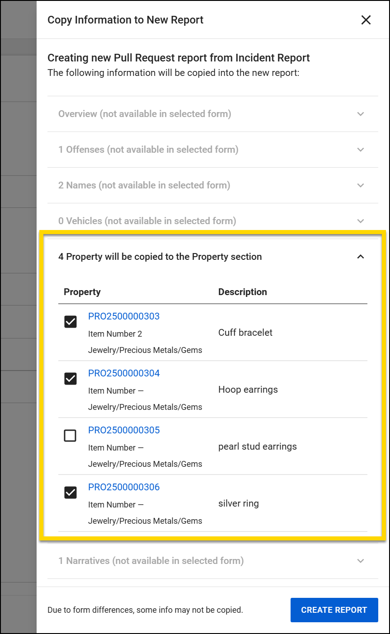This screenshot has width=390, height=634.
Task: Uncheck the PRO2500000303 property item
Action: point(70,322)
